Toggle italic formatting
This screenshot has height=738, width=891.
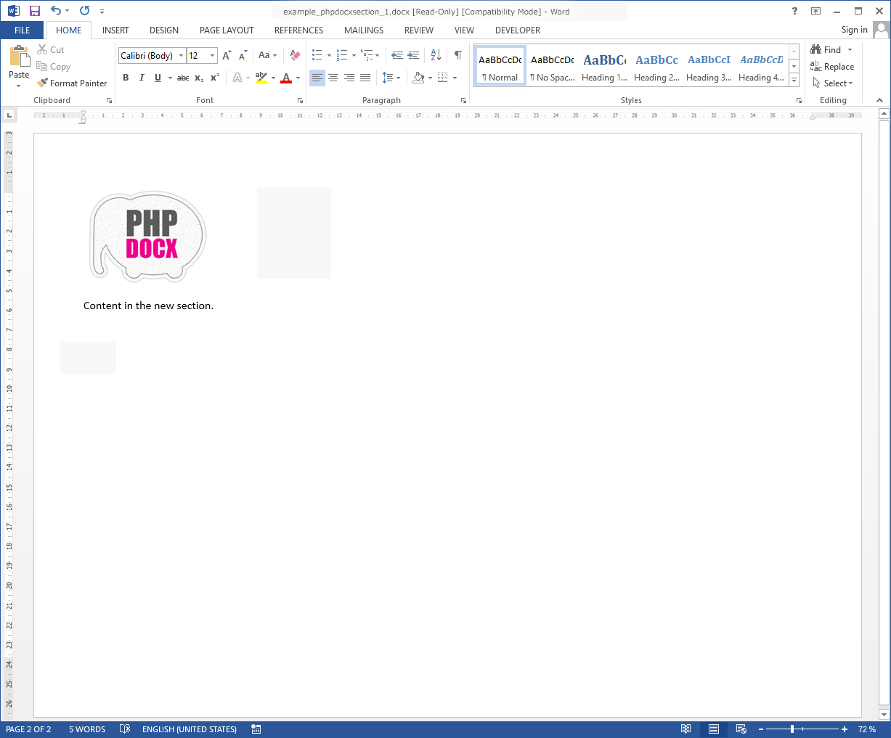click(x=142, y=78)
